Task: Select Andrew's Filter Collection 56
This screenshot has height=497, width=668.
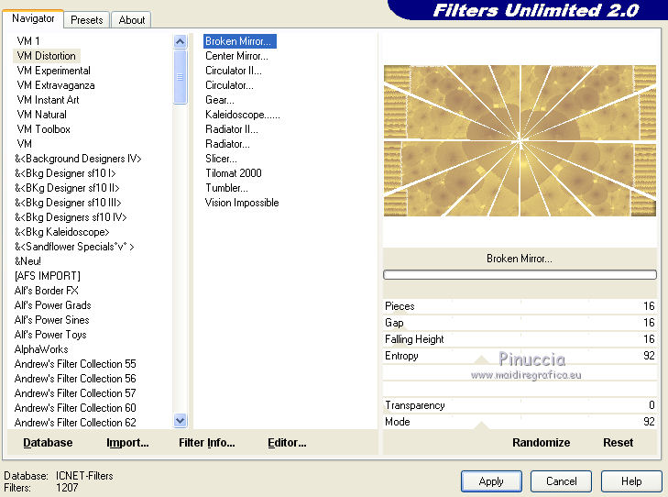Action: click(x=75, y=379)
